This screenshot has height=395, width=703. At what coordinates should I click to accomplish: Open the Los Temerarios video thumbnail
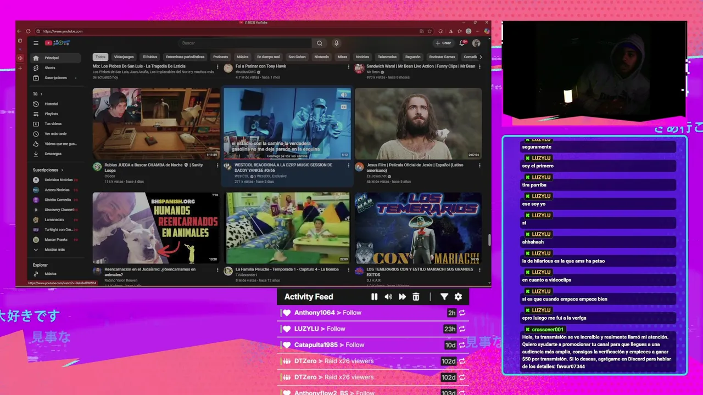[x=418, y=228]
